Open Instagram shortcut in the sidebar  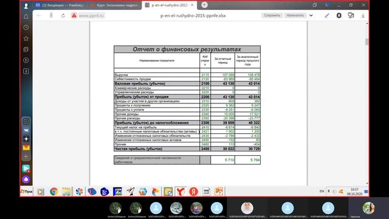(x=26, y=122)
